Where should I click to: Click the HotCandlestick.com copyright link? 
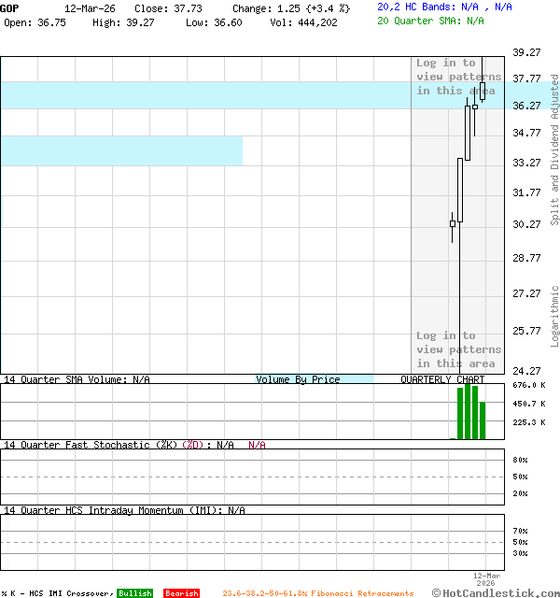pyautogui.click(x=497, y=592)
